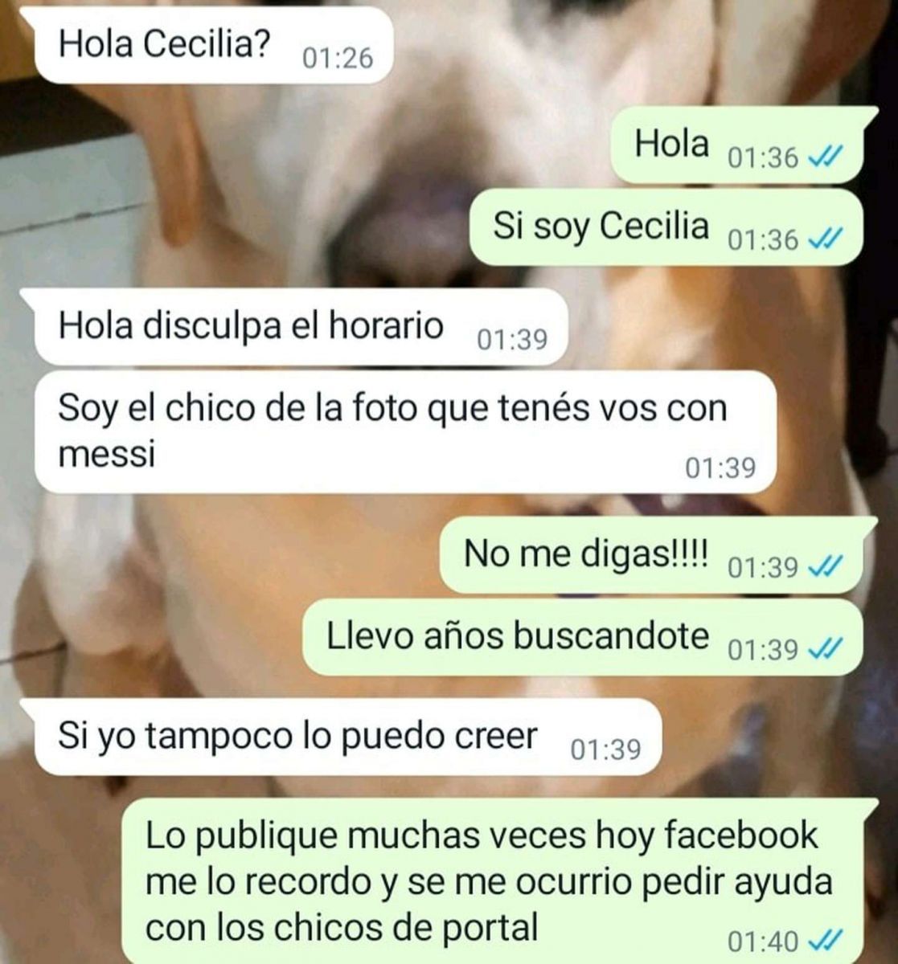Image resolution: width=898 pixels, height=964 pixels.
Task: Click the 01:26 timestamp on first message
Action: 337,59
